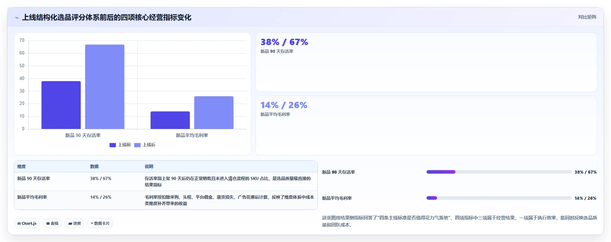611x242 pixels.
Task: Click the 表格 tag
Action: tap(52, 223)
